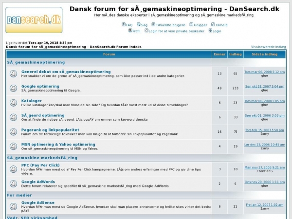Click folder icon beside Google AdSense
This screenshot has height=219, width=292.
click(x=14, y=206)
